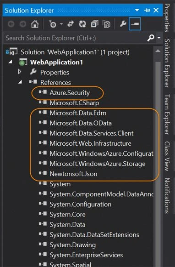175x267 pixels.
Task: Select the Newtonsoft.Json reference
Action: click(x=73, y=174)
